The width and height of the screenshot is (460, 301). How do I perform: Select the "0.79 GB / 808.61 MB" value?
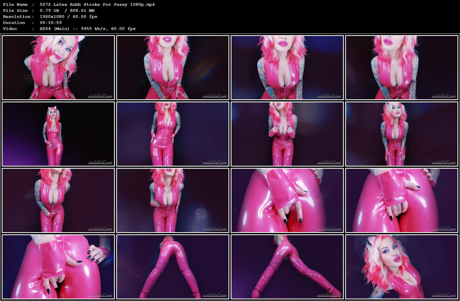coord(67,10)
